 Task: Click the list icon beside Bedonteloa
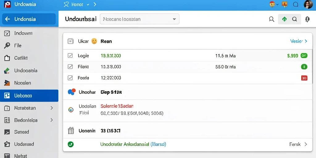coord(7,120)
